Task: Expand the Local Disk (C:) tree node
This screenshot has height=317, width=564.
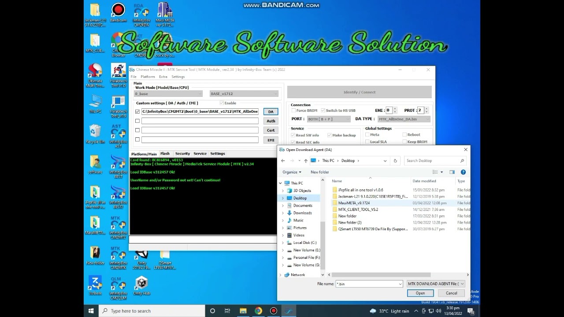Action: pos(283,243)
